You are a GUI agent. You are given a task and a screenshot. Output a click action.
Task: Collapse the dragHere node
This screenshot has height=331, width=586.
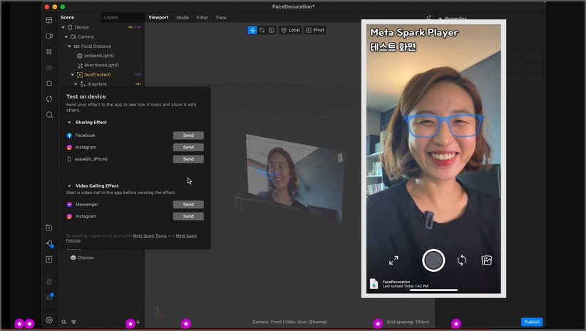pyautogui.click(x=76, y=84)
